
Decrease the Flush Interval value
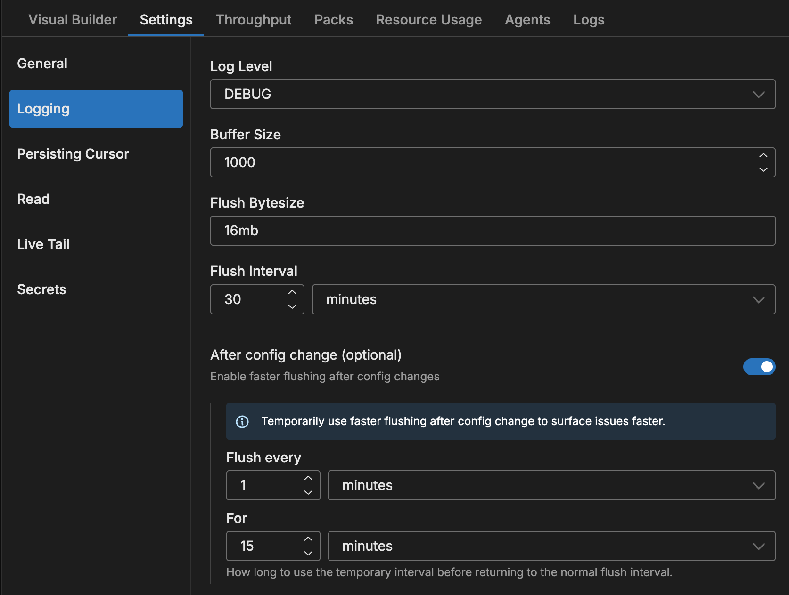click(x=292, y=306)
